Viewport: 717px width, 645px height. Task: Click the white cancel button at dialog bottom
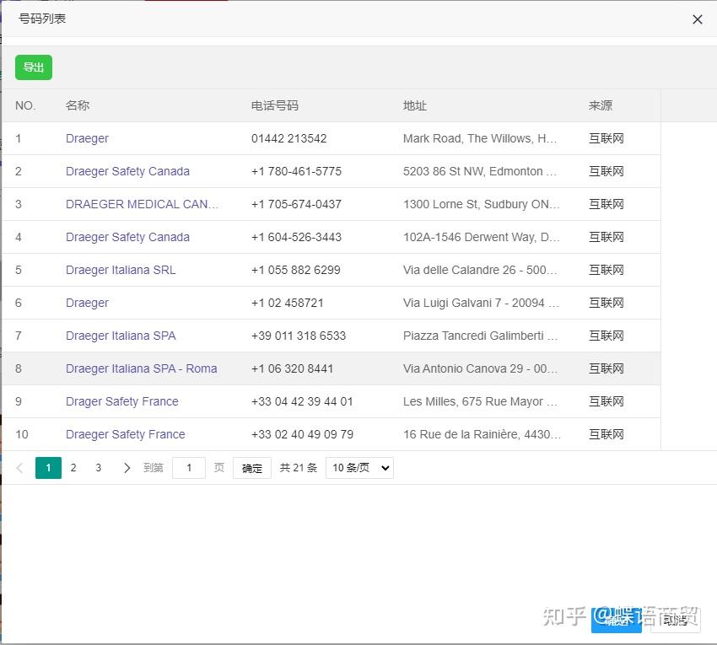click(675, 620)
